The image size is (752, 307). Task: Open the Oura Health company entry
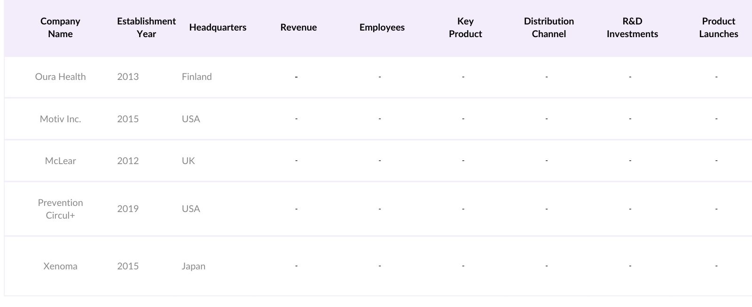click(60, 77)
